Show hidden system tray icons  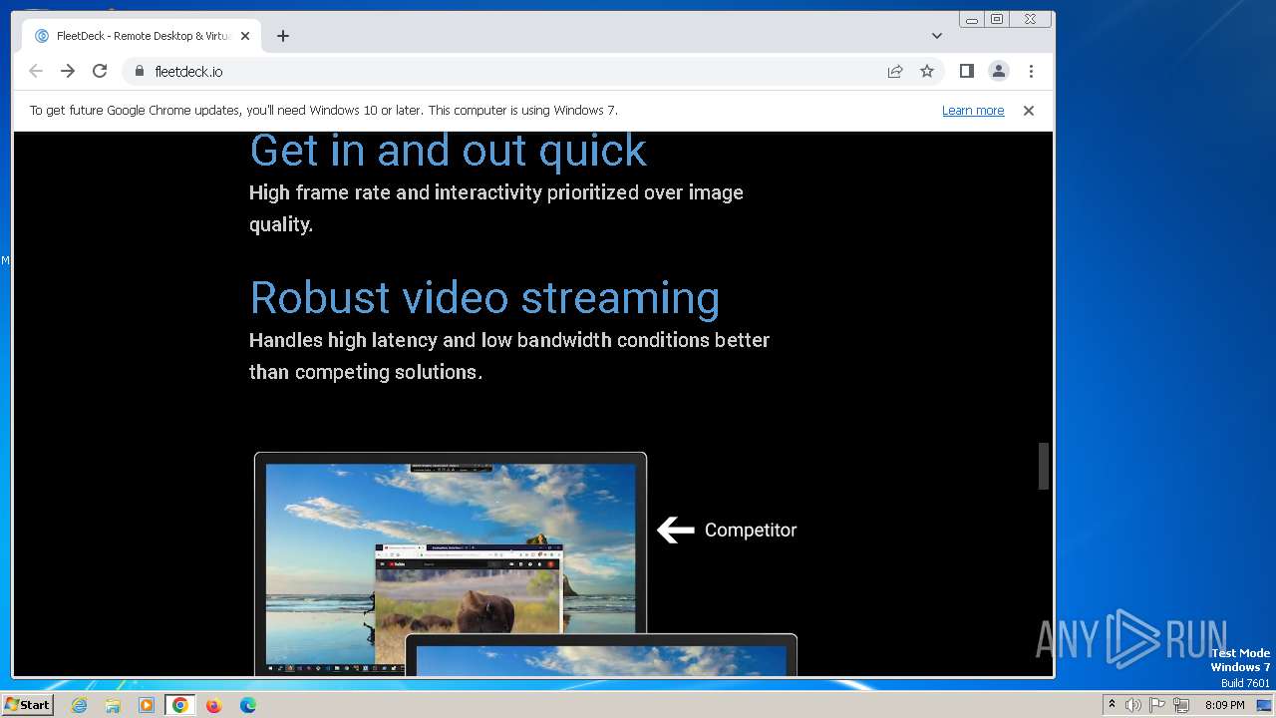point(1112,705)
